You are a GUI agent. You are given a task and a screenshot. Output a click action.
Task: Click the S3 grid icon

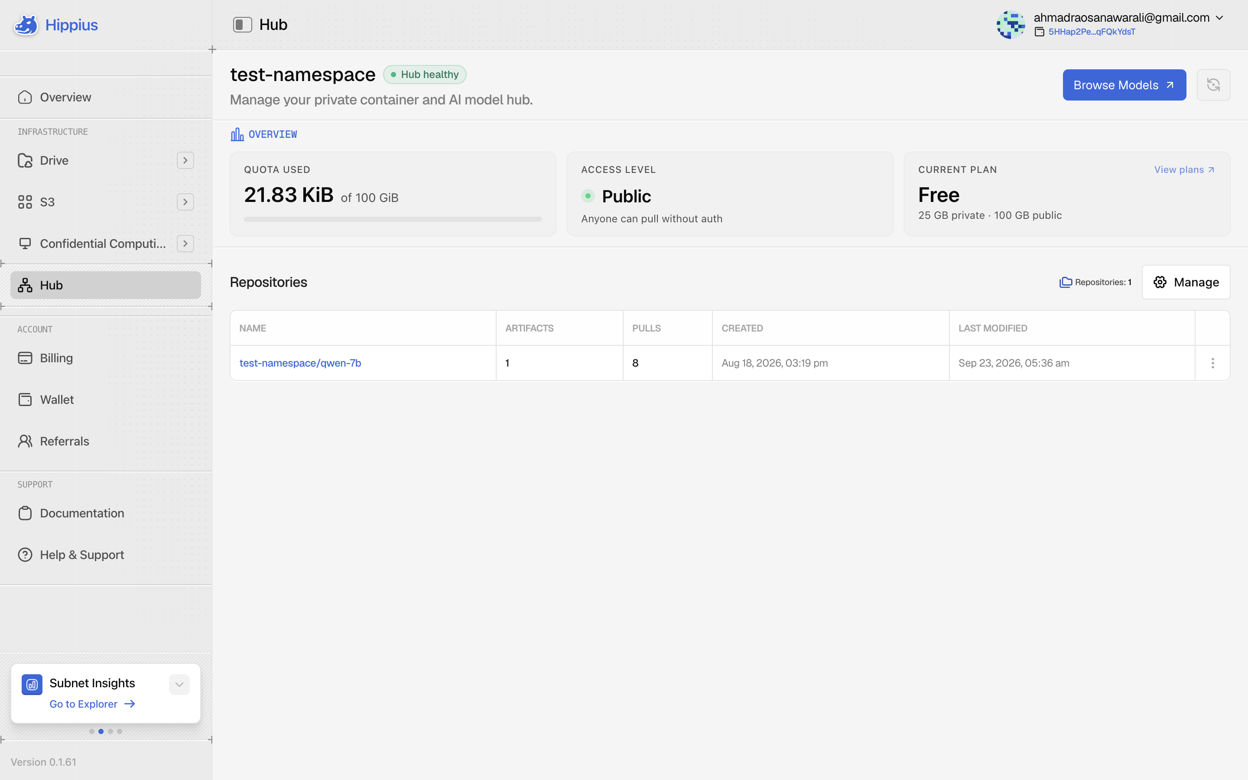point(25,201)
